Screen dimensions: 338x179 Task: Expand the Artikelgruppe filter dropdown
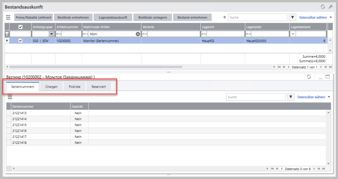[x=51, y=34]
